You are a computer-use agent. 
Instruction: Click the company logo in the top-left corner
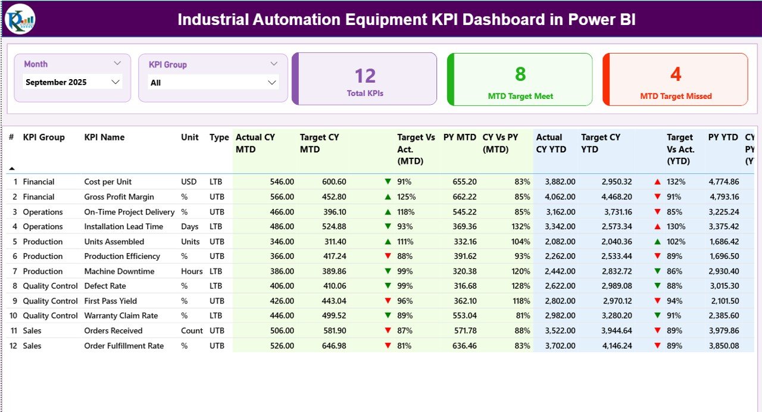pyautogui.click(x=20, y=18)
